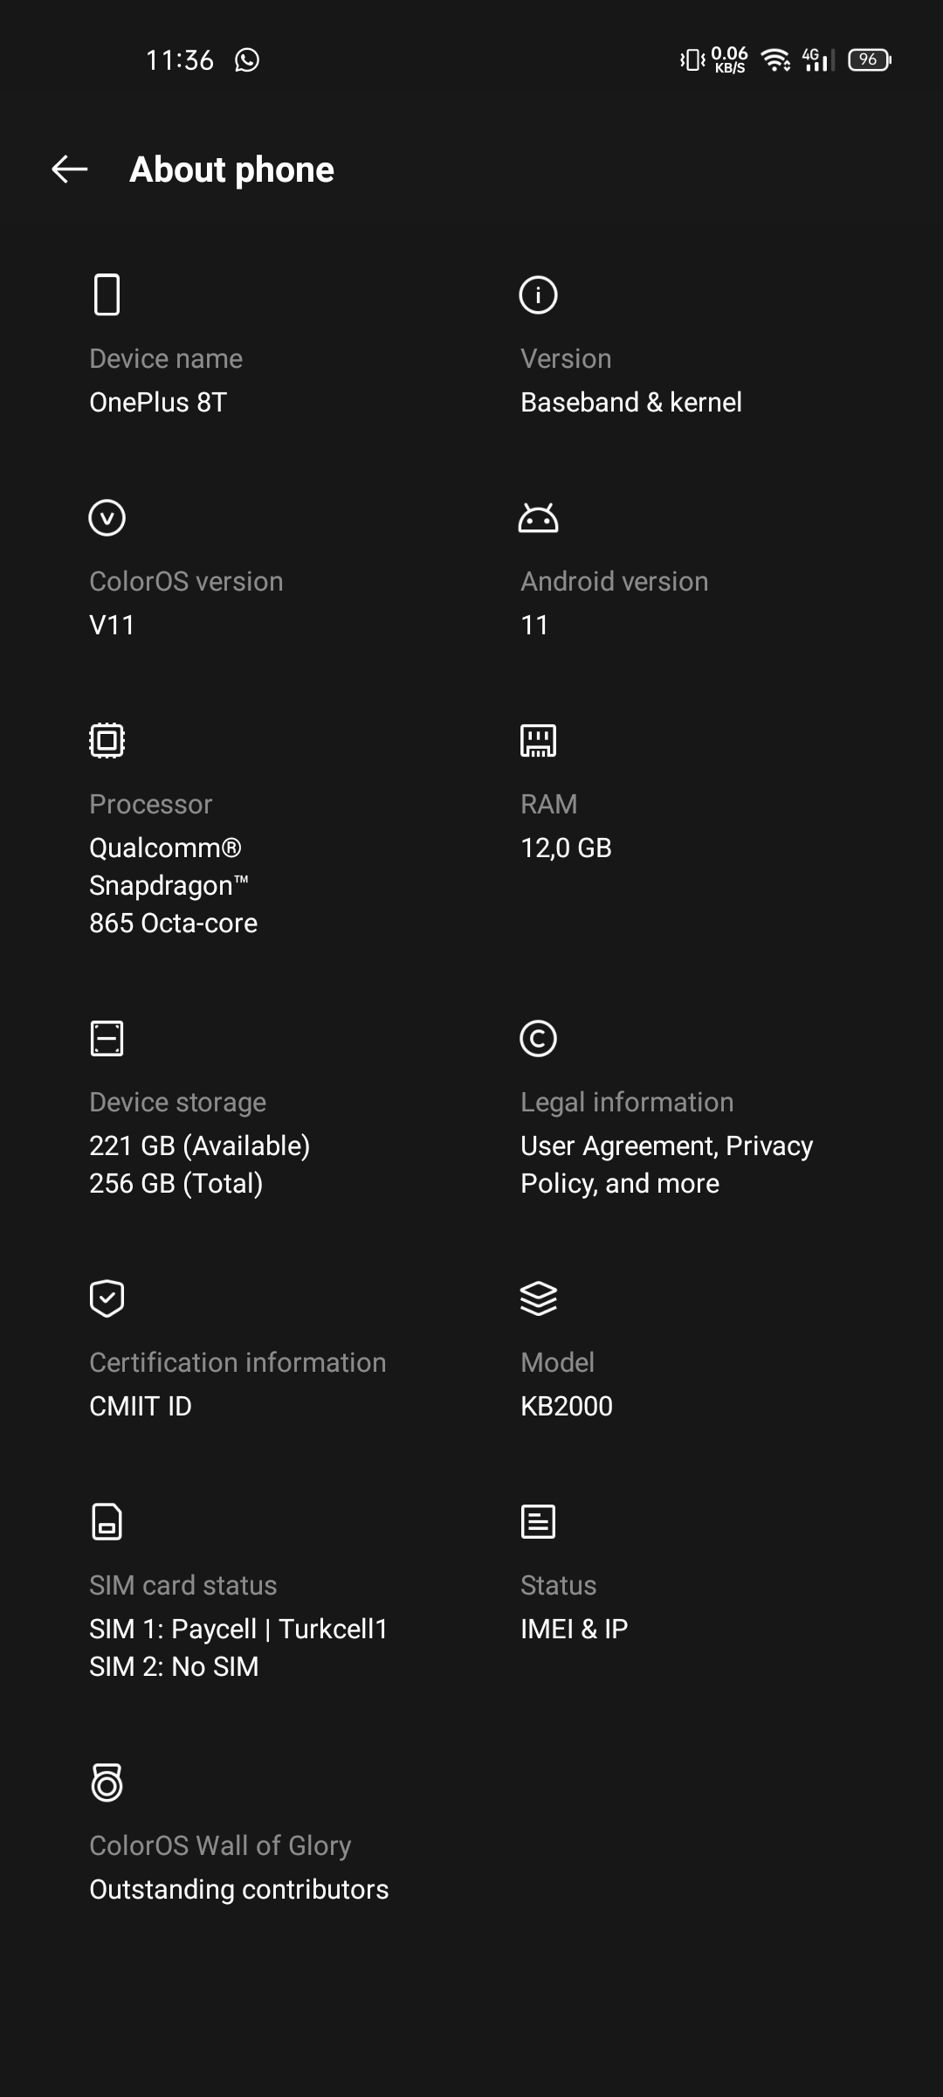Tap the Certification shield icon
Screen dimensions: 943x2097
click(107, 1298)
